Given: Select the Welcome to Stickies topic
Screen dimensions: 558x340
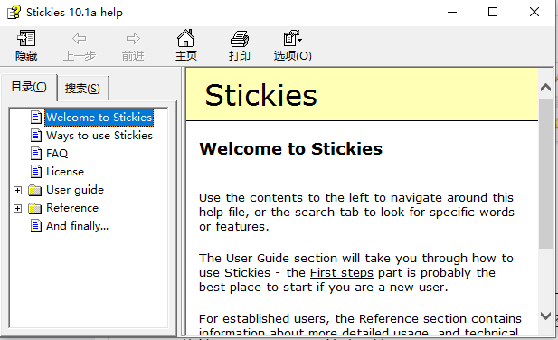Looking at the screenshot, I should (99, 118).
